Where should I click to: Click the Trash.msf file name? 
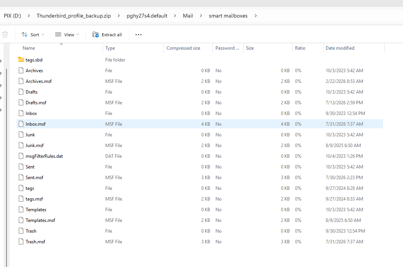click(35, 242)
